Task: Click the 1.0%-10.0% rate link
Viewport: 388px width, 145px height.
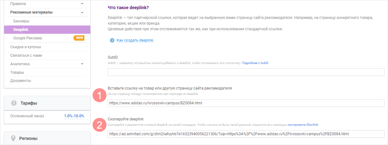Action: pos(74,116)
